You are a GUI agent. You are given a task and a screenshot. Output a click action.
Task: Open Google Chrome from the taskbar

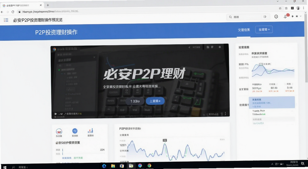(x=149, y=166)
